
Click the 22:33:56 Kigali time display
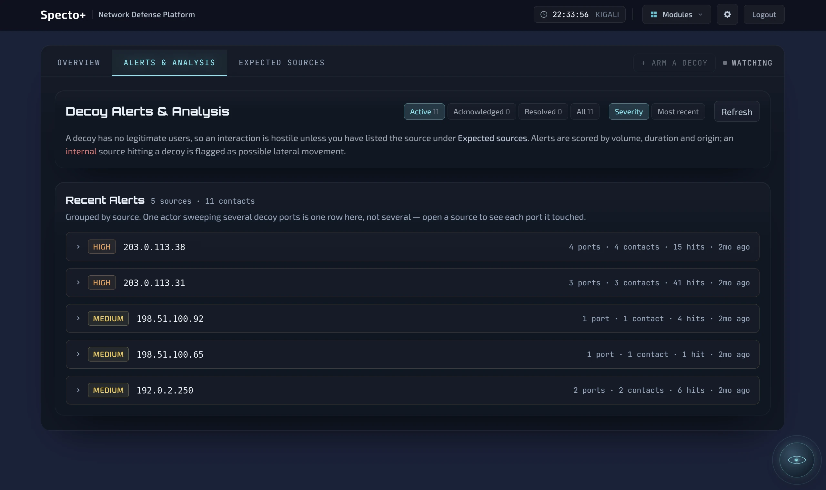579,15
